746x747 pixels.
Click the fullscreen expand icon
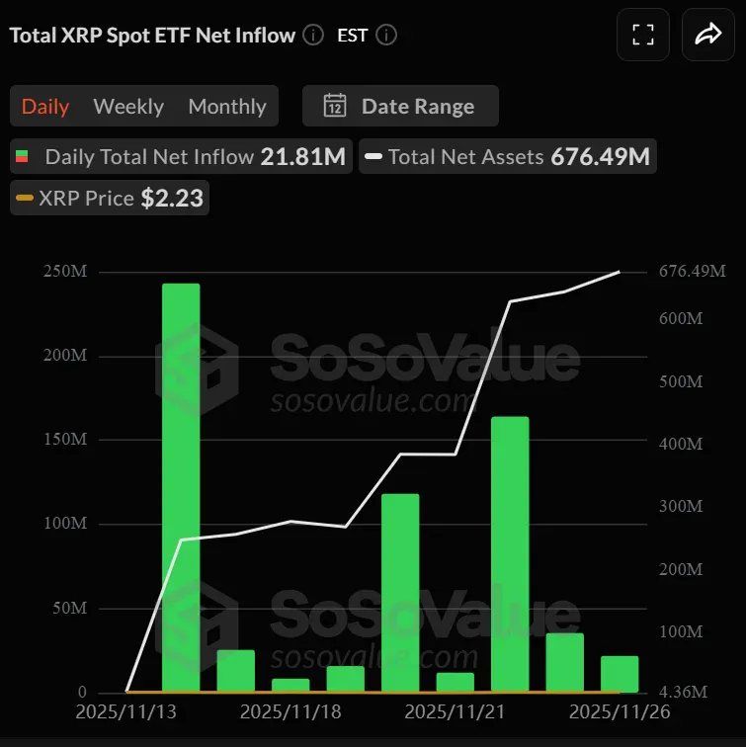pos(642,36)
